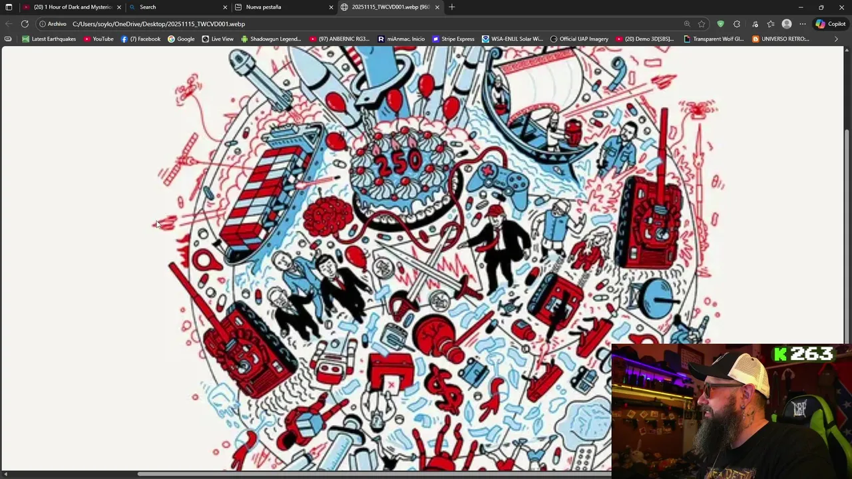Click the green K 263 counter badge
Image resolution: width=852 pixels, height=479 pixels.
click(803, 355)
